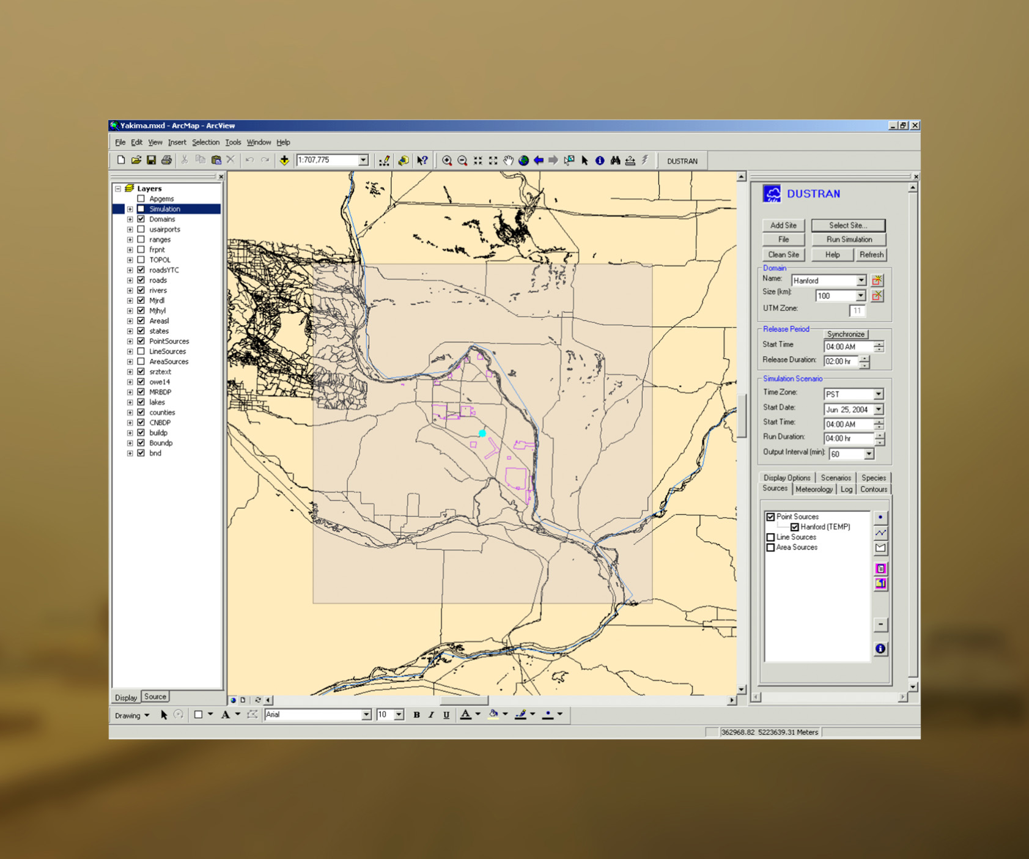
Task: Add a line source with polyline icon
Action: (x=880, y=533)
